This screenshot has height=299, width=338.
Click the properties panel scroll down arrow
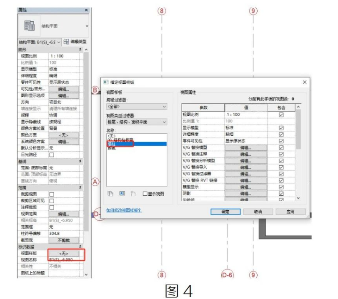tap(86, 274)
